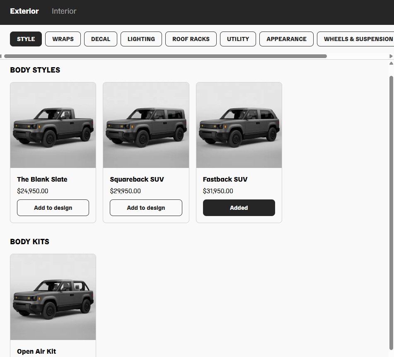394x357 pixels.
Task: Click the left arrow of horizontal scrollbar
Action: (1, 56)
